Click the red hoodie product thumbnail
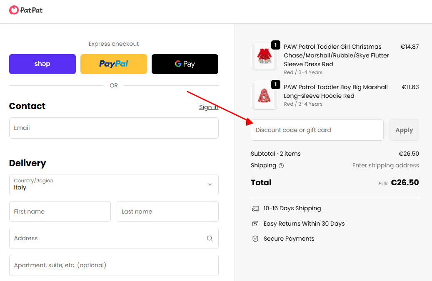The width and height of the screenshot is (432, 281). [264, 96]
